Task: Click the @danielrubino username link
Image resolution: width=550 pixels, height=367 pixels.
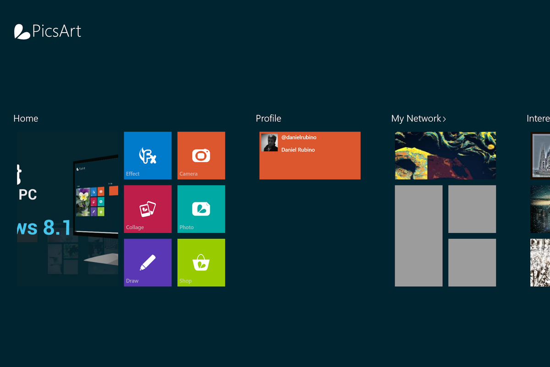Action: tap(298, 137)
